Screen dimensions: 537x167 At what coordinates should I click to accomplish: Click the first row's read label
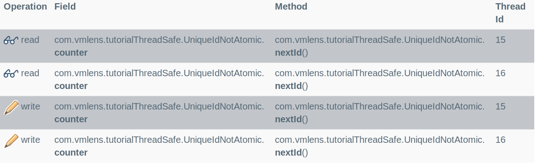(30, 40)
